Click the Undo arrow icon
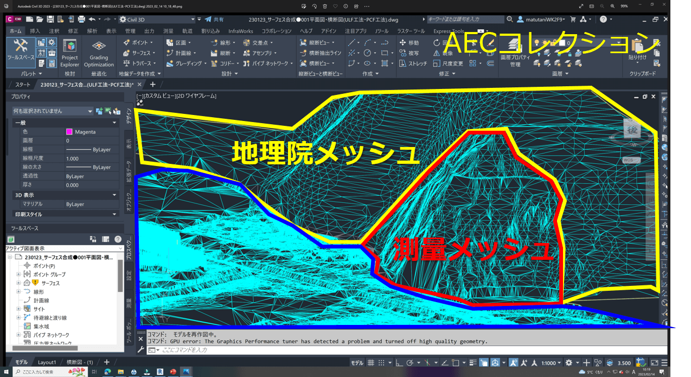This screenshot has width=691, height=377. coord(92,19)
